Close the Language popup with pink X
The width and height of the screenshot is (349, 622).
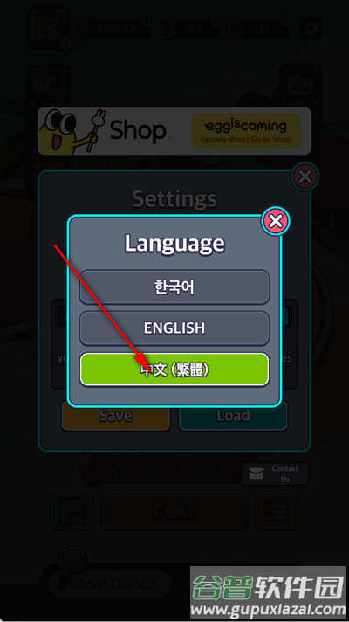point(276,221)
